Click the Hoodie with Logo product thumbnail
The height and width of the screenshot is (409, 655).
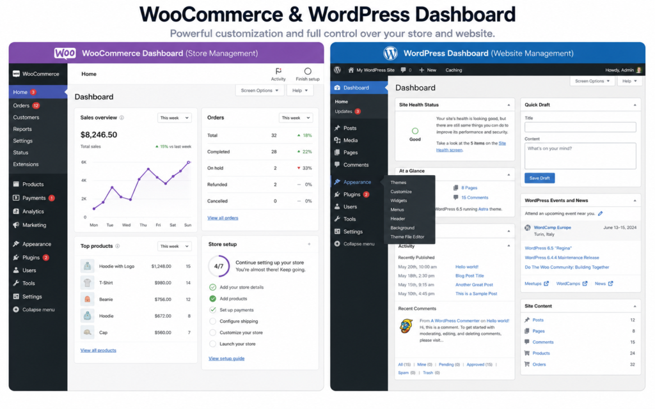click(87, 266)
